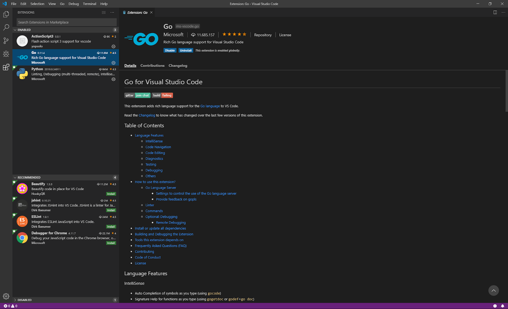
Task: Jump to Code Navigation section link
Action: click(x=158, y=147)
